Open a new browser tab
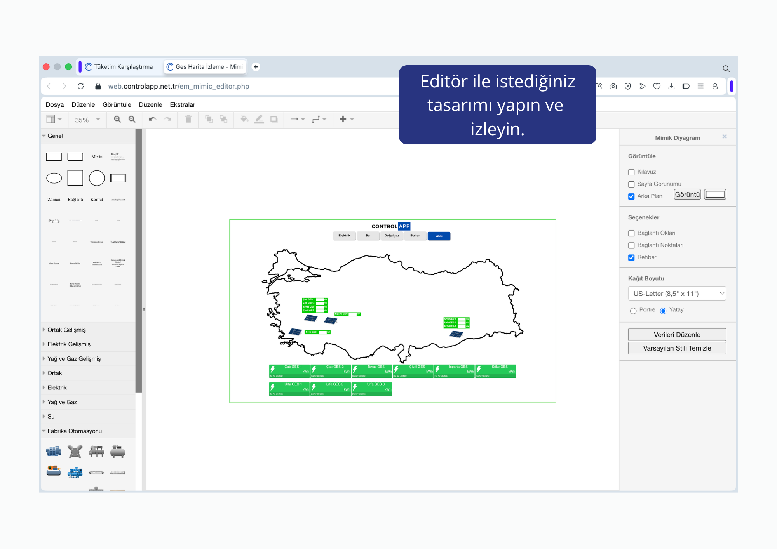Screen dimensions: 777x549 click(x=256, y=67)
